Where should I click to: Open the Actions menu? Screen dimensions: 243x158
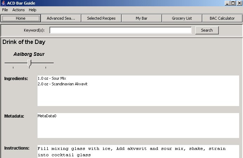[19, 10]
